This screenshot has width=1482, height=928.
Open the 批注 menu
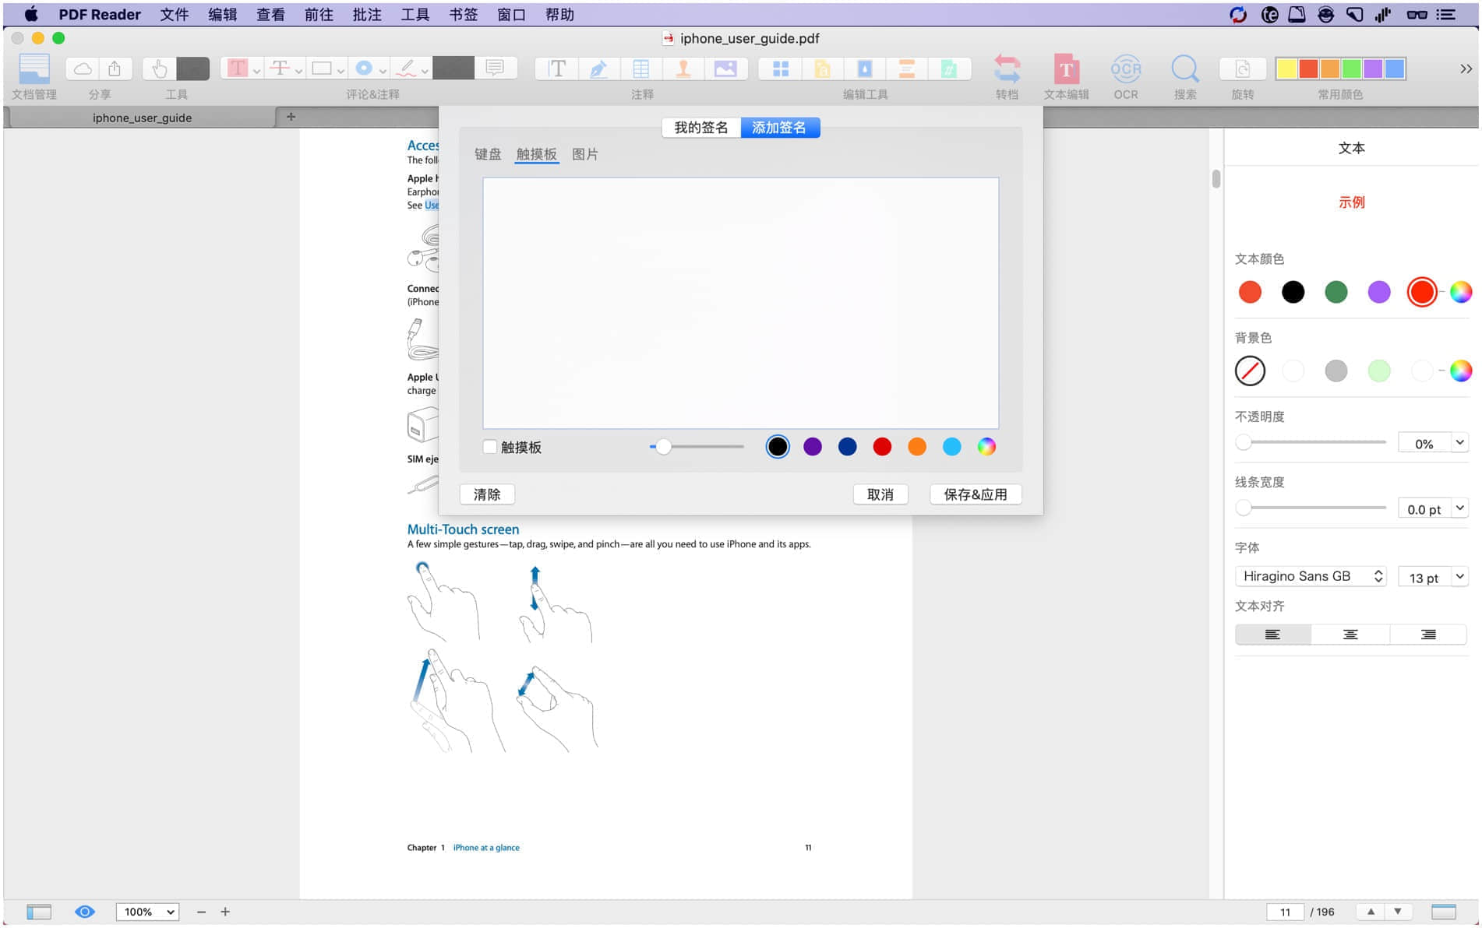tap(366, 15)
